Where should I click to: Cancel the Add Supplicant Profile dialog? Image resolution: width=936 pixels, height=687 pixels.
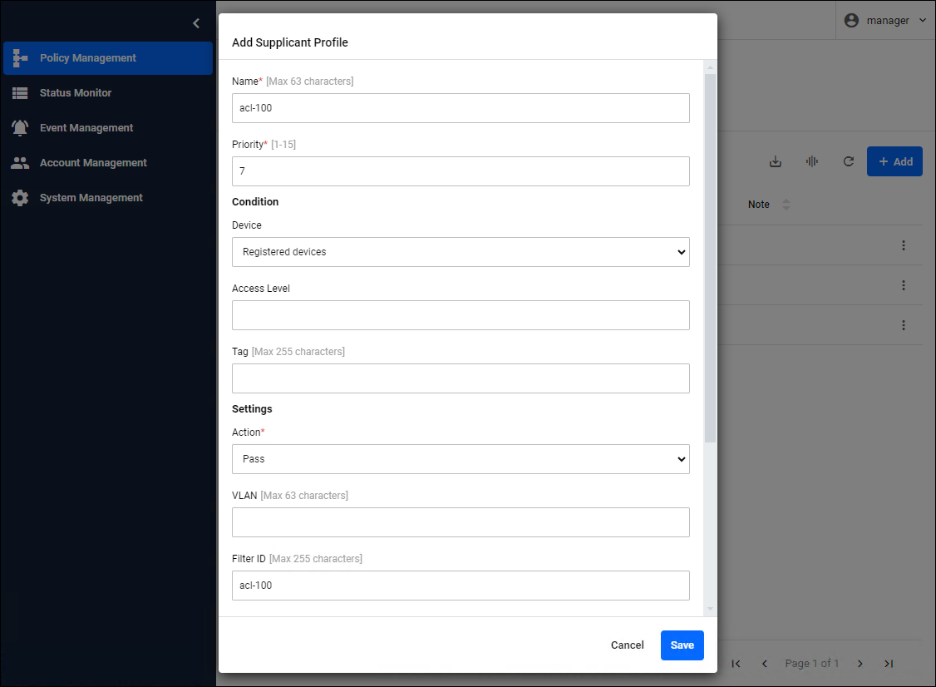pos(627,645)
